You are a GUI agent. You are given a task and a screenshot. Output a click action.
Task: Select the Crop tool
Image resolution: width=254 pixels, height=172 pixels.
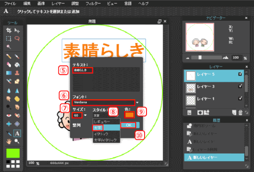[x=9, y=30]
